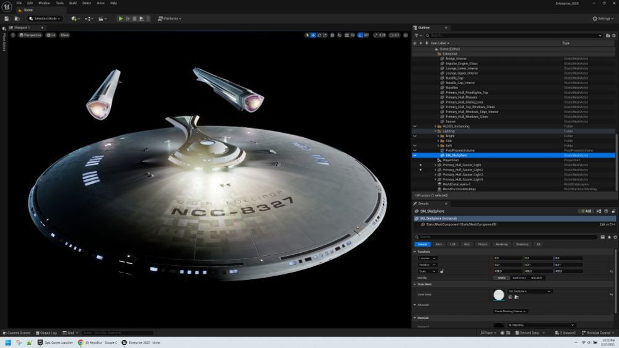The height and width of the screenshot is (348, 619).
Task: Activate the rotate gizmo tool
Action: (x=319, y=35)
